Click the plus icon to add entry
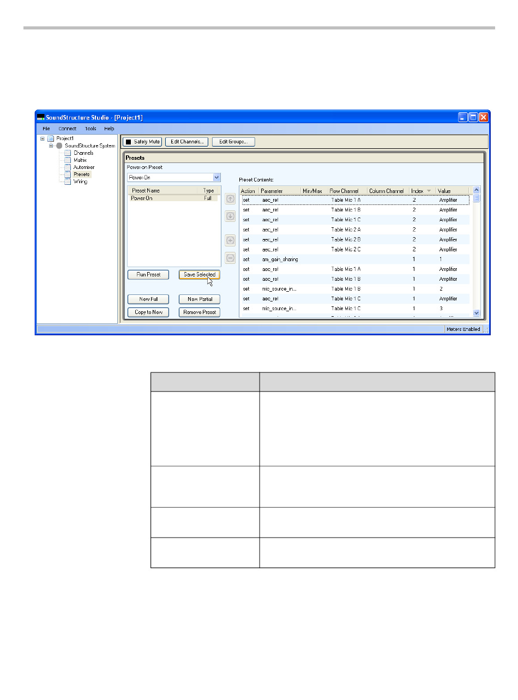 pyautogui.click(x=230, y=240)
